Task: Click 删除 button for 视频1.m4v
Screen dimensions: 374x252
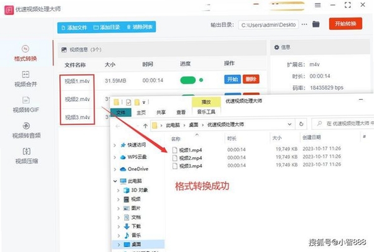Action: (x=251, y=79)
